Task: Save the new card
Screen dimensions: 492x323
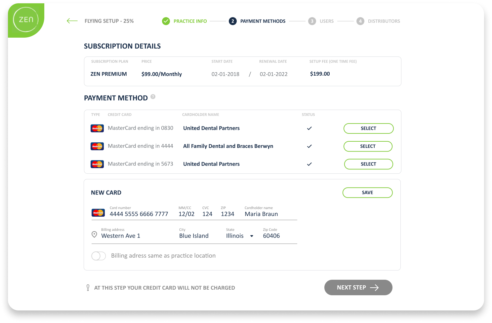Action: [367, 193]
